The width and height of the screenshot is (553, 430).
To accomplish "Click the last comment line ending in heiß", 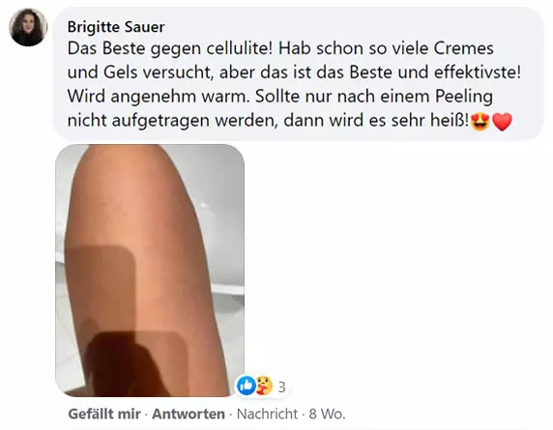I will tap(289, 121).
